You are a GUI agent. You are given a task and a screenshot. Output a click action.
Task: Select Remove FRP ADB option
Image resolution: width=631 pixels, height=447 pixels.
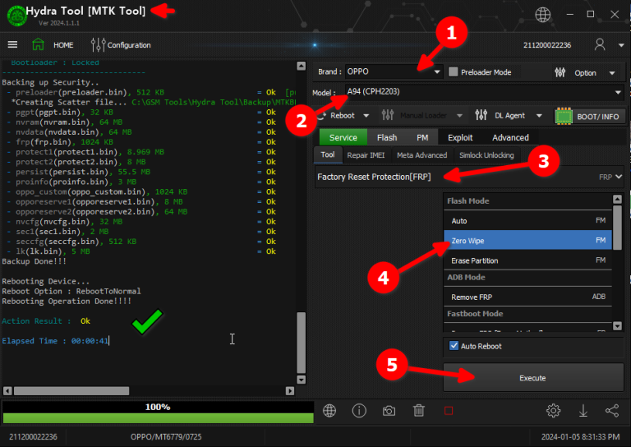(527, 297)
